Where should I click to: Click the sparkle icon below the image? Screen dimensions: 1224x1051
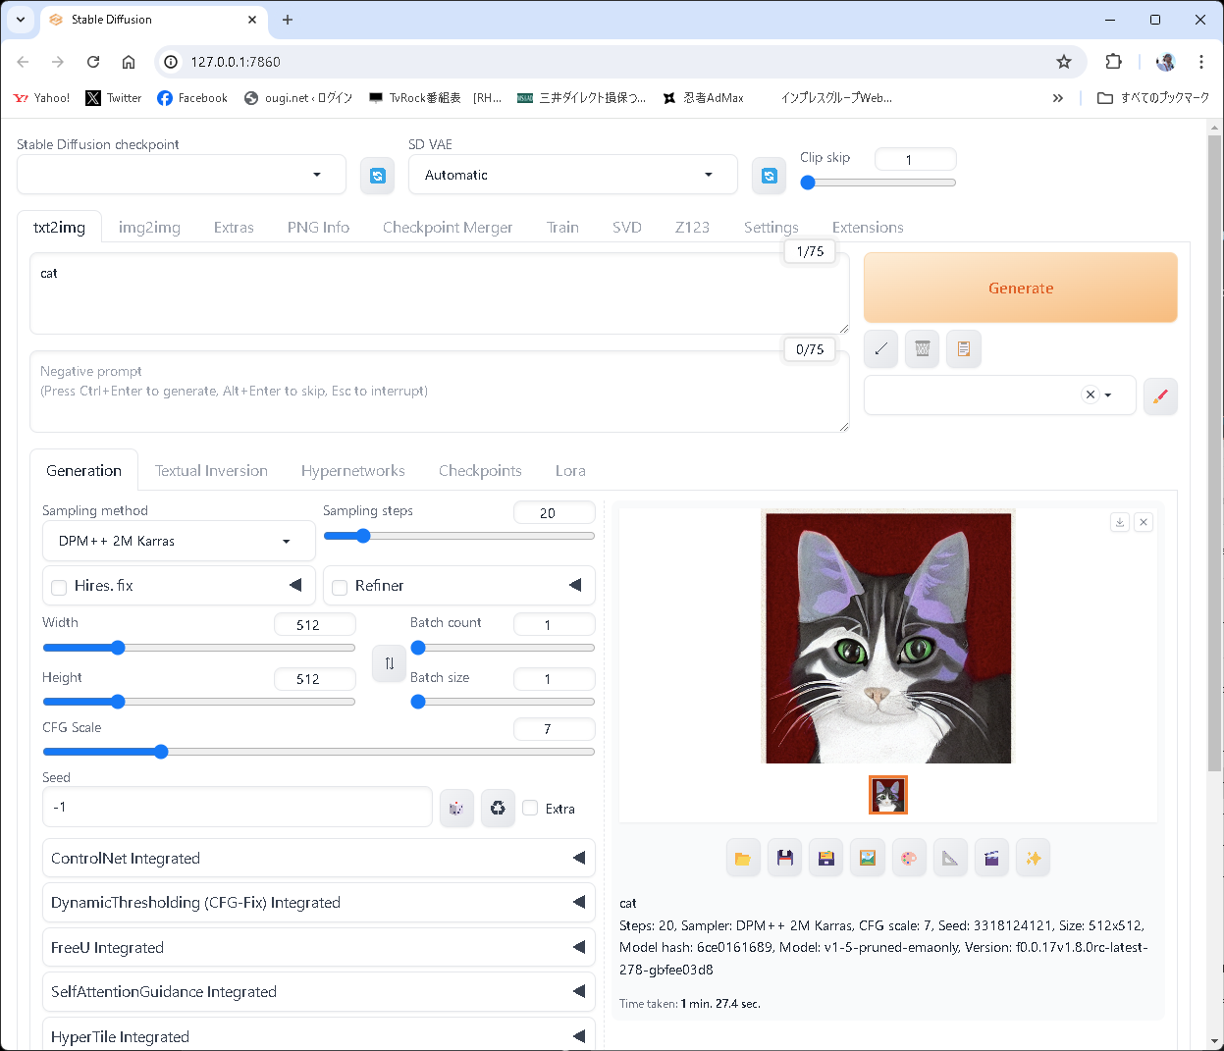click(x=1033, y=857)
